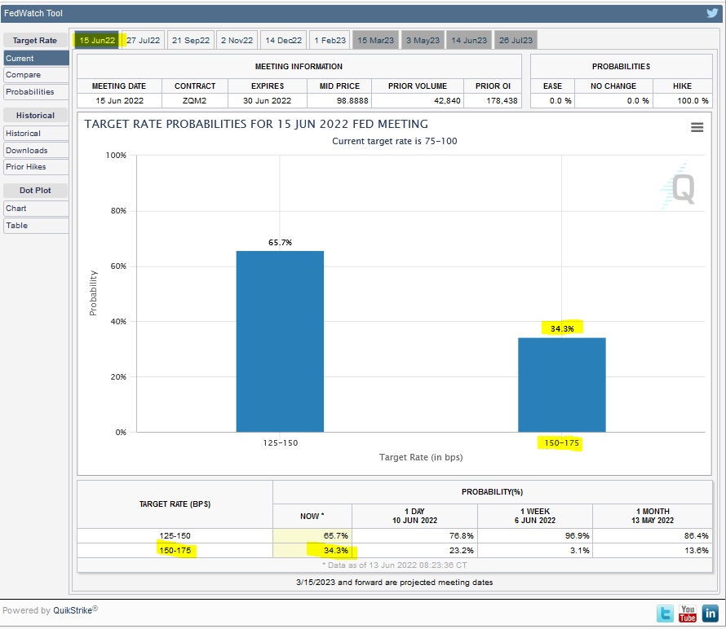This screenshot has height=629, width=726.
Task: Click the MEETING INFORMATION table header
Action: tap(299, 67)
